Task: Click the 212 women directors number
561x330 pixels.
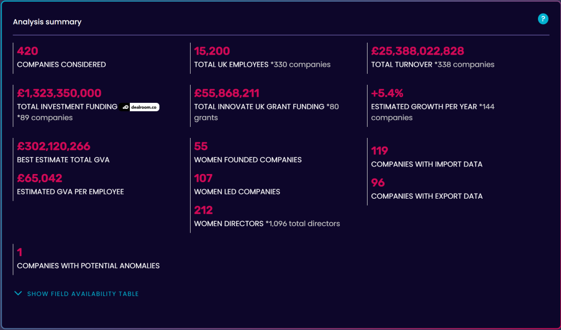Action: [x=203, y=210]
